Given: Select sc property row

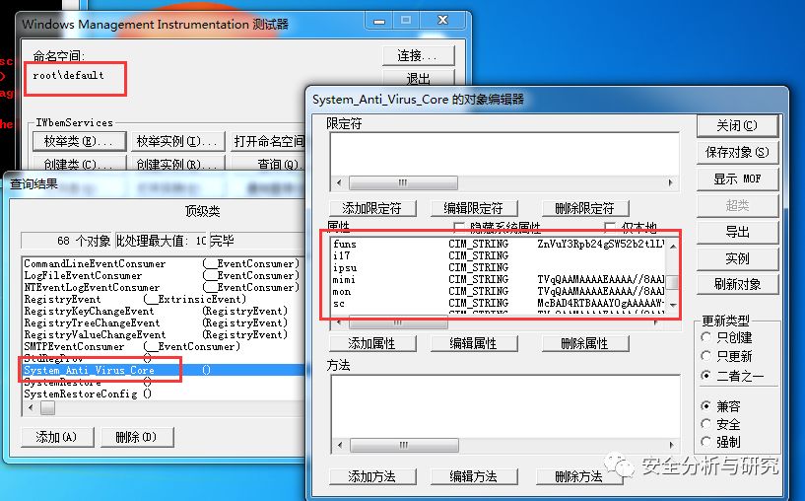Looking at the screenshot, I should (x=498, y=303).
